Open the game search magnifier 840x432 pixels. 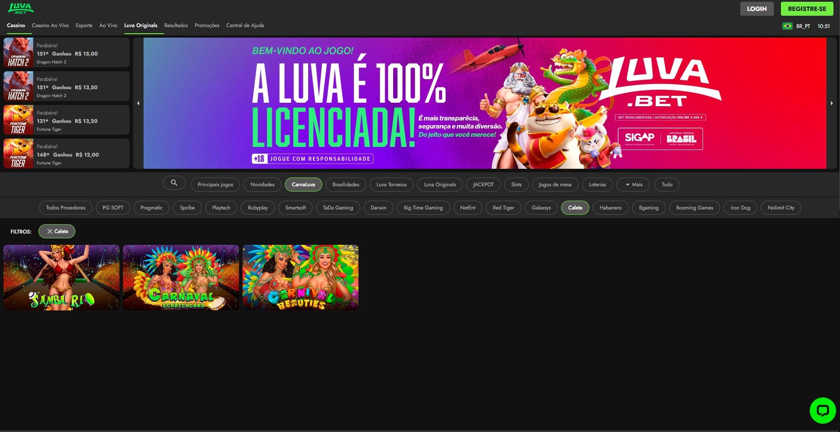tap(174, 183)
